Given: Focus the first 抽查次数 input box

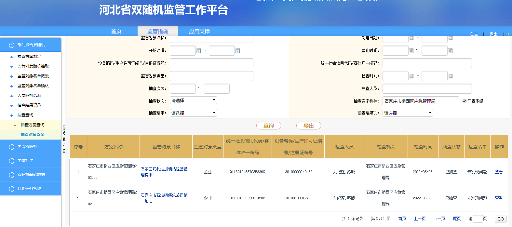Looking at the screenshot, I should 183,88.
